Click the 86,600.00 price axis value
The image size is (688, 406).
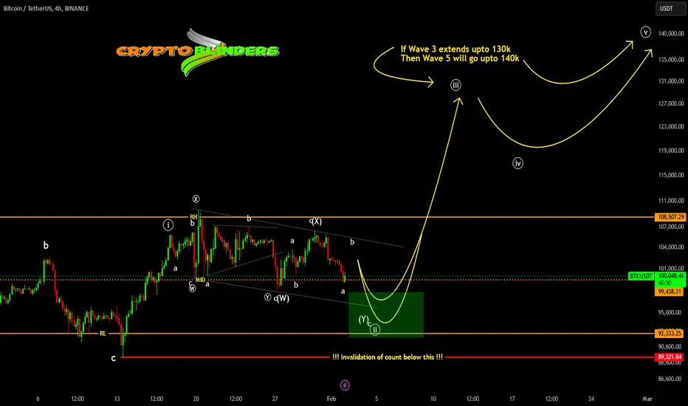670,379
